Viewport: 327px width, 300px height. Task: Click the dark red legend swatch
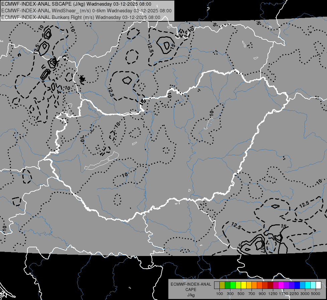point(270,285)
